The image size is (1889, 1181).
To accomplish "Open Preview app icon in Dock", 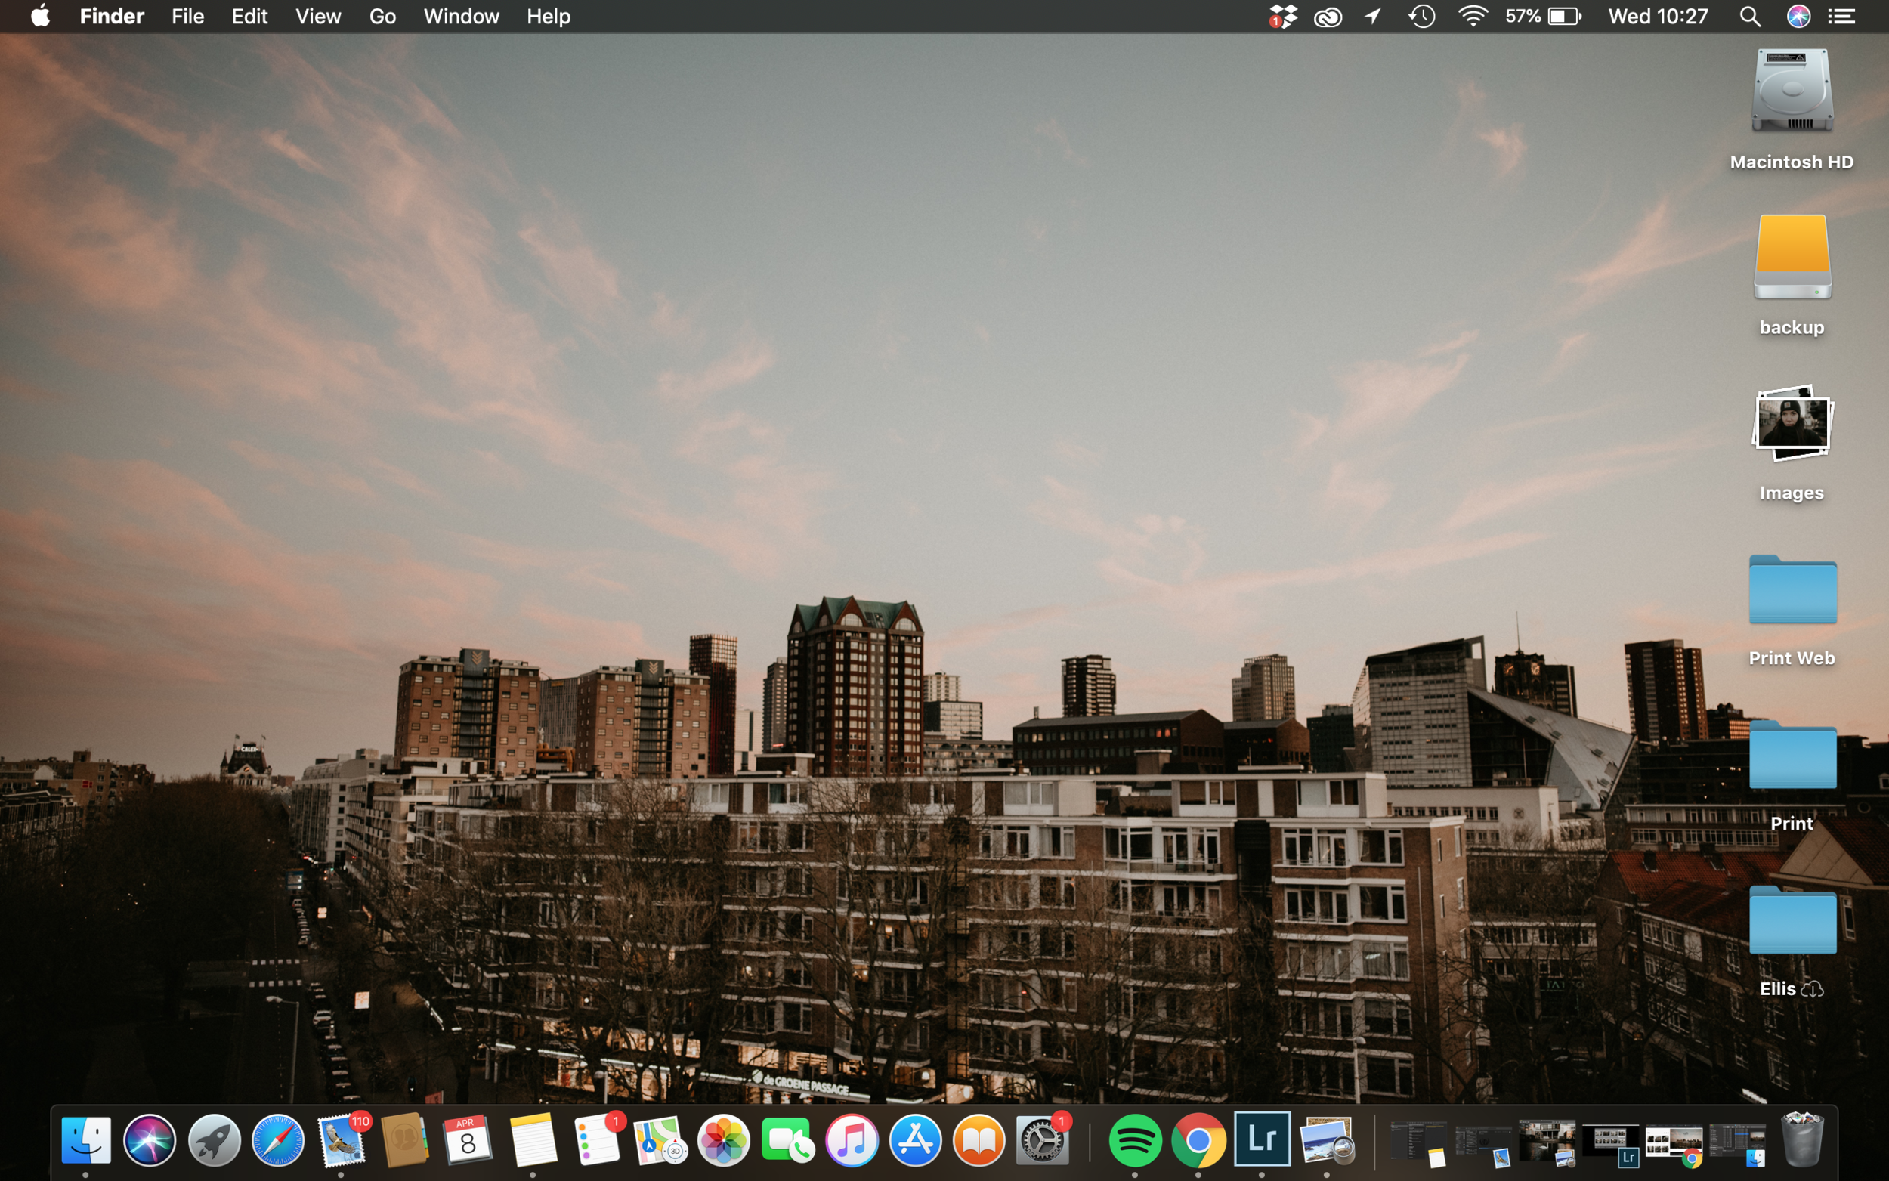I will pos(1327,1140).
